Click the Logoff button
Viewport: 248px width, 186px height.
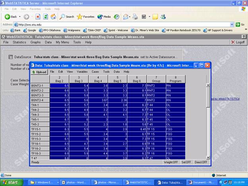pyautogui.click(x=238, y=42)
